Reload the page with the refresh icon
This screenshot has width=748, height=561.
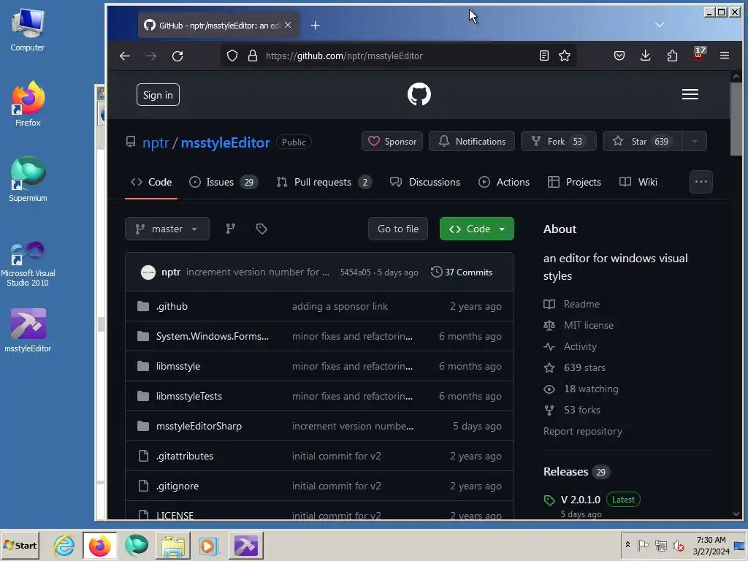coord(178,56)
